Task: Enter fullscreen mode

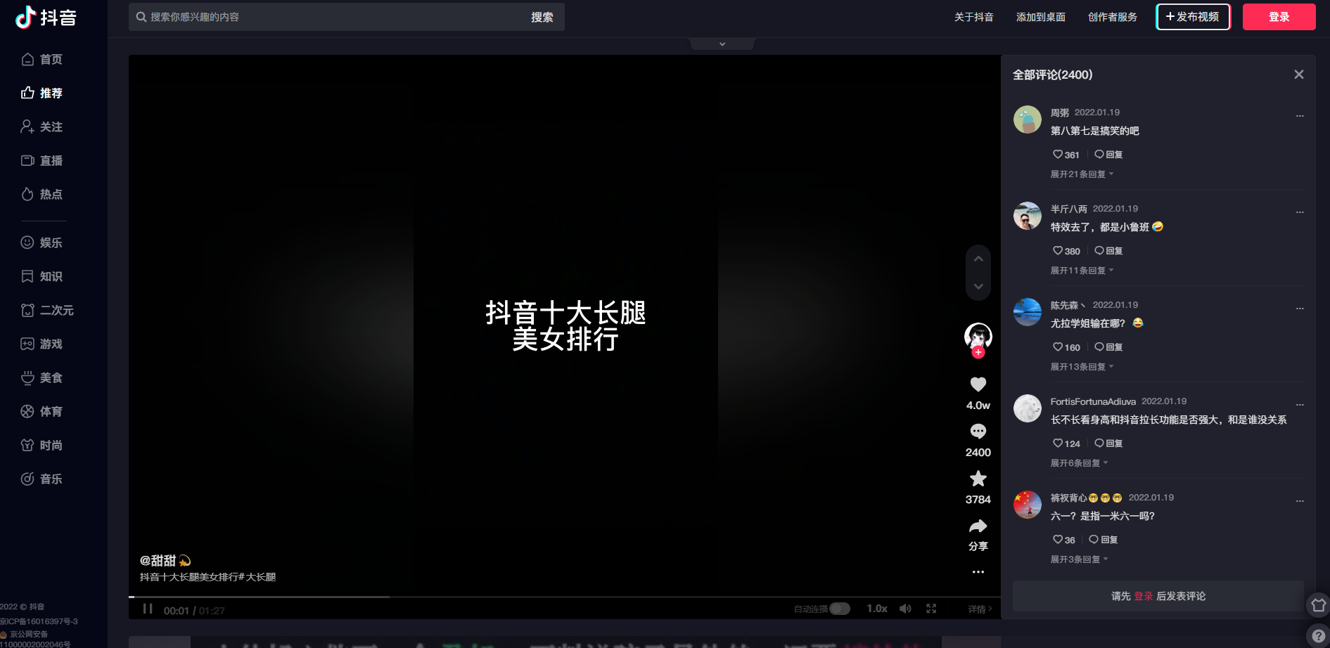Action: click(x=931, y=609)
